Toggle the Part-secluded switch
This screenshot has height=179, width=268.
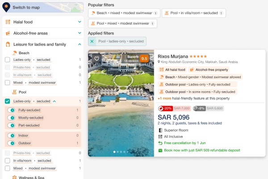pyautogui.click(x=11, y=125)
